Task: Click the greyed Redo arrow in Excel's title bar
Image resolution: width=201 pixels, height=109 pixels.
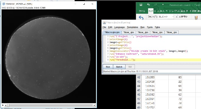Action: 156,5
